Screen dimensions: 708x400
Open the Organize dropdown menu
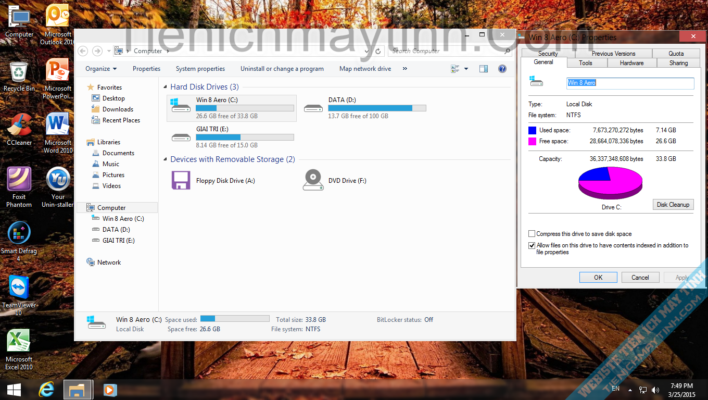101,69
